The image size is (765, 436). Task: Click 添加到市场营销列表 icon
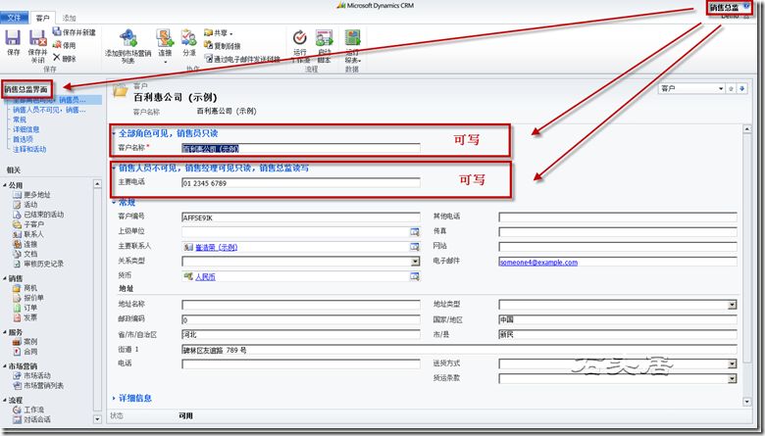tap(128, 38)
